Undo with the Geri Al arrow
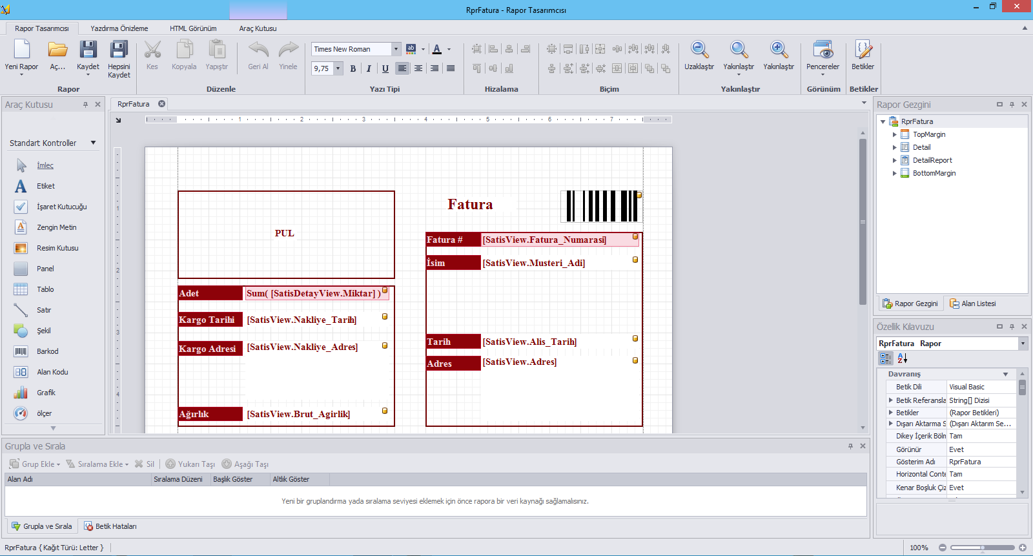This screenshot has height=556, width=1033. (258, 50)
